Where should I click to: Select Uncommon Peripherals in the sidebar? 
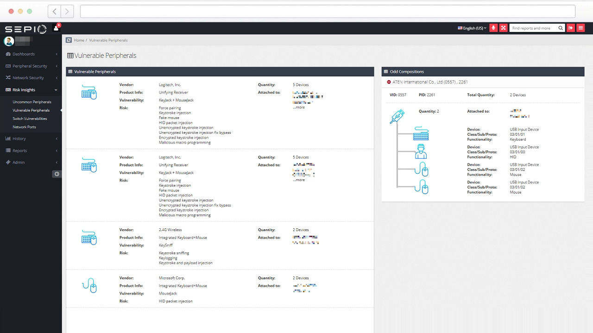32,101
